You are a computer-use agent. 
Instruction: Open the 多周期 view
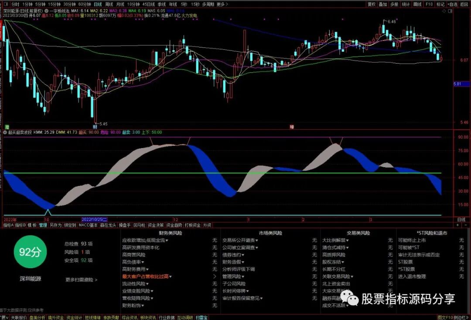(208, 4)
